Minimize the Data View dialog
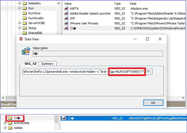Viewport: 187px width, 133px height. click(x=135, y=39)
